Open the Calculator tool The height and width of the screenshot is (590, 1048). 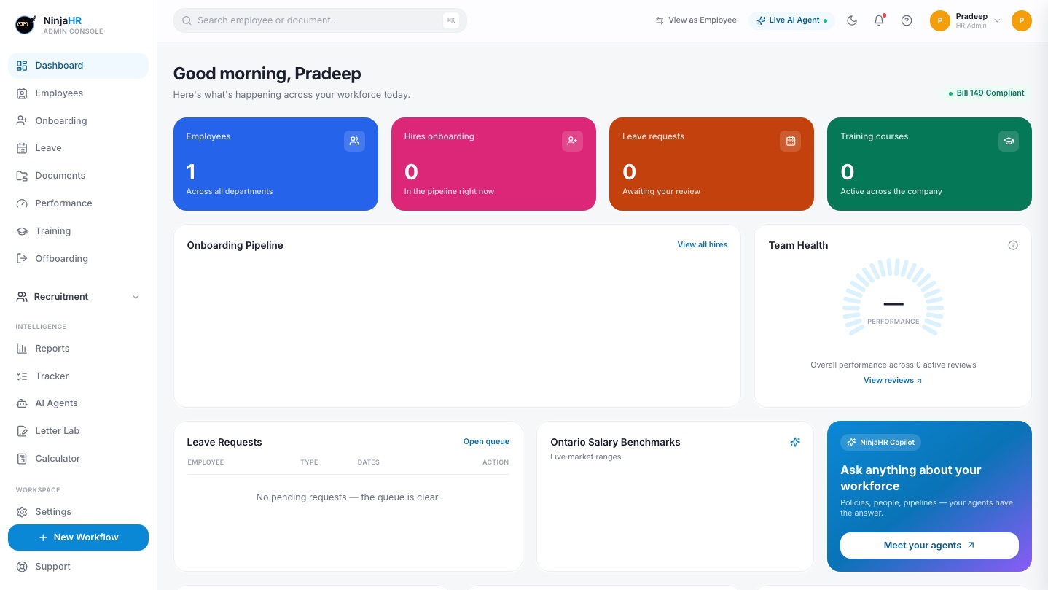point(78,459)
